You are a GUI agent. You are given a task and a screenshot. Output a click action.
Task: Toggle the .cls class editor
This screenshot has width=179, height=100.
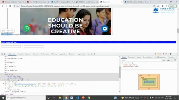pos(168,60)
